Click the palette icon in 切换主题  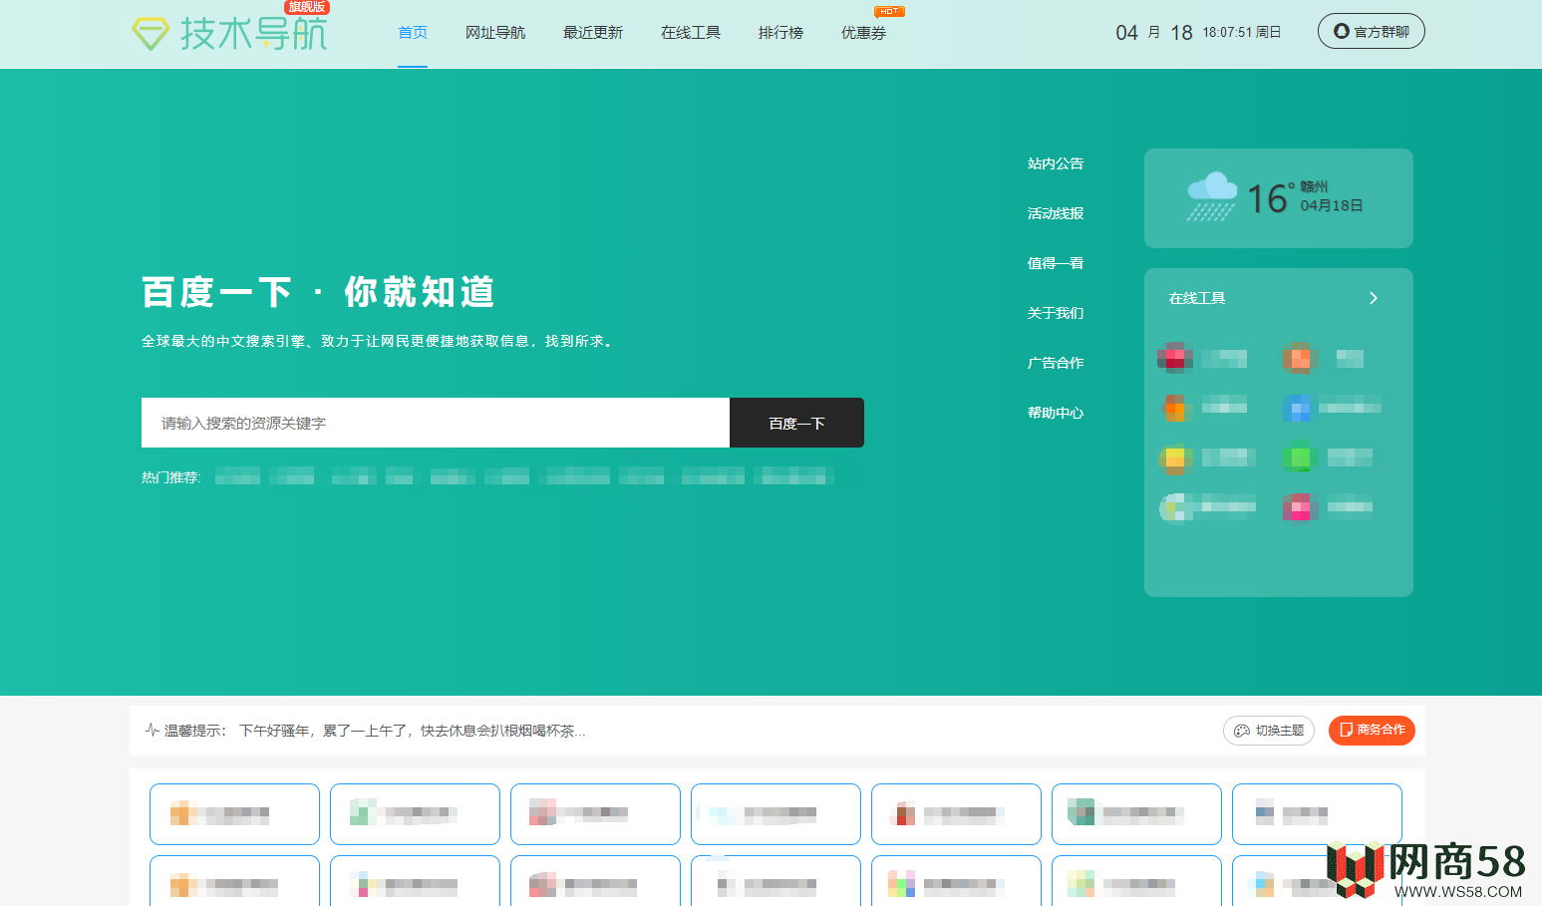1242,731
